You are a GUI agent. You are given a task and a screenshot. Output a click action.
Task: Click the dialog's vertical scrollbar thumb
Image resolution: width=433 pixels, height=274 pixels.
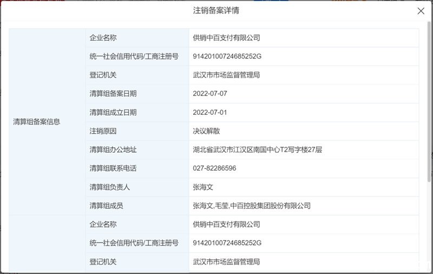point(429,102)
